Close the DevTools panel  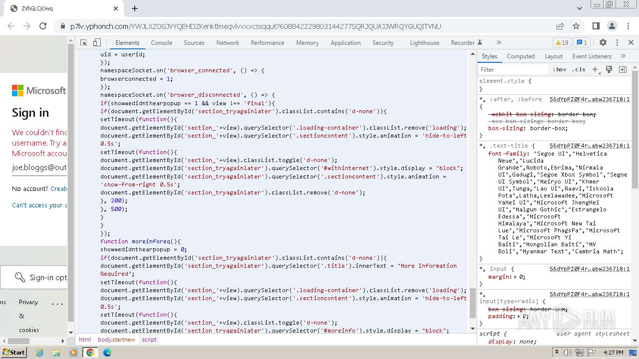coord(631,43)
